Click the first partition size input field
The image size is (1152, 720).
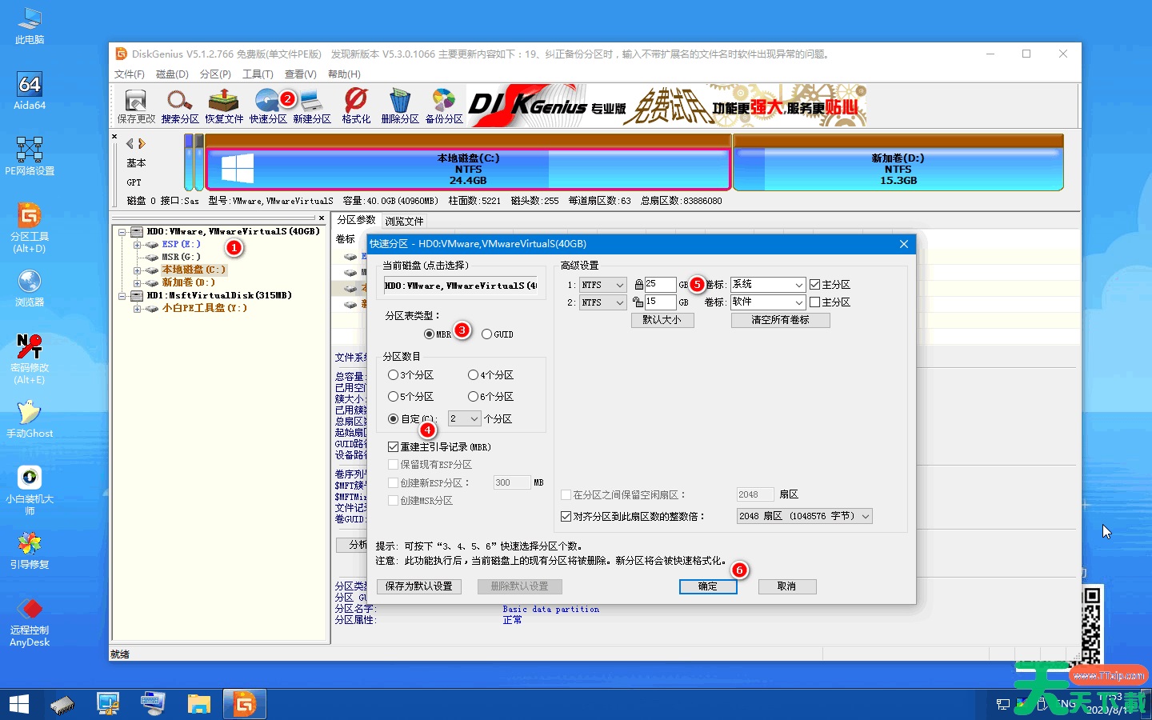(660, 285)
